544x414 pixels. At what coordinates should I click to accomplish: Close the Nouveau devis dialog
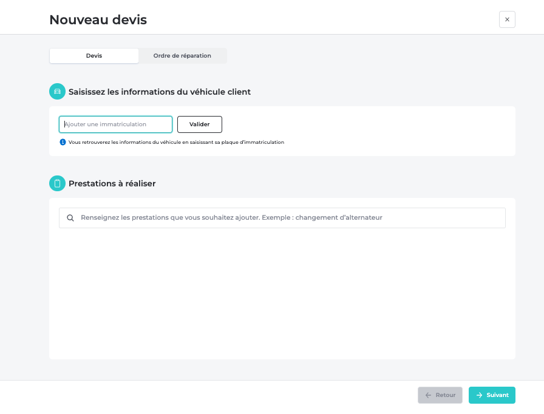tap(507, 19)
